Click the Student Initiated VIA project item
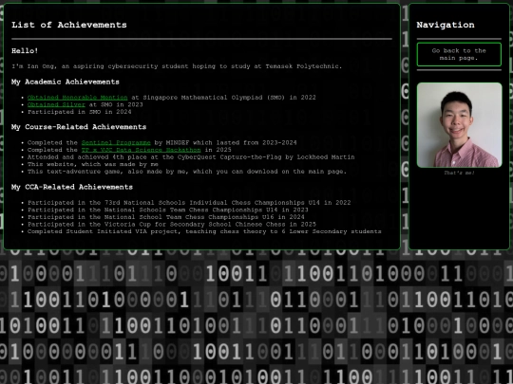 click(204, 231)
